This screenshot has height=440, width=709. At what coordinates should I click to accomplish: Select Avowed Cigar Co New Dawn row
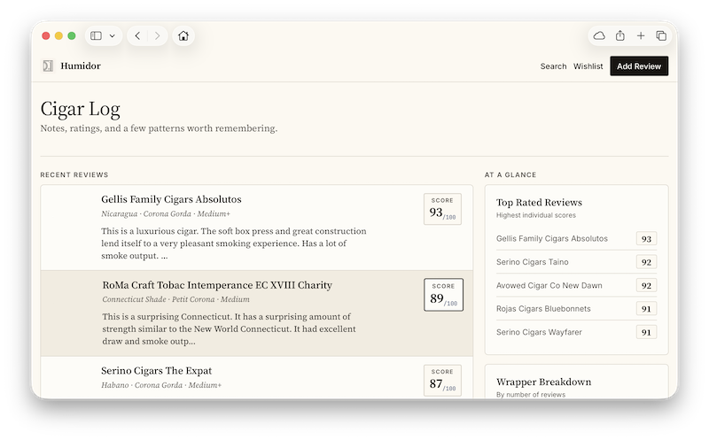(x=576, y=285)
